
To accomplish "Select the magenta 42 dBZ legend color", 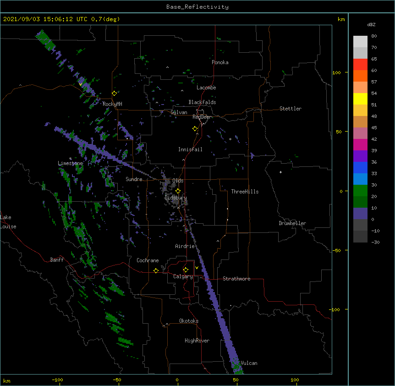I will pos(360,144).
